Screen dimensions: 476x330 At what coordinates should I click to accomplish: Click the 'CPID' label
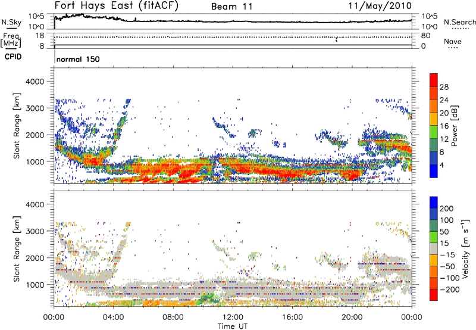[x=13, y=57]
